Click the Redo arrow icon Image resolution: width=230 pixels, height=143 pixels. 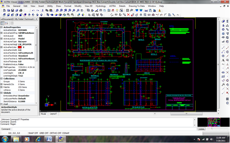tap(38, 11)
